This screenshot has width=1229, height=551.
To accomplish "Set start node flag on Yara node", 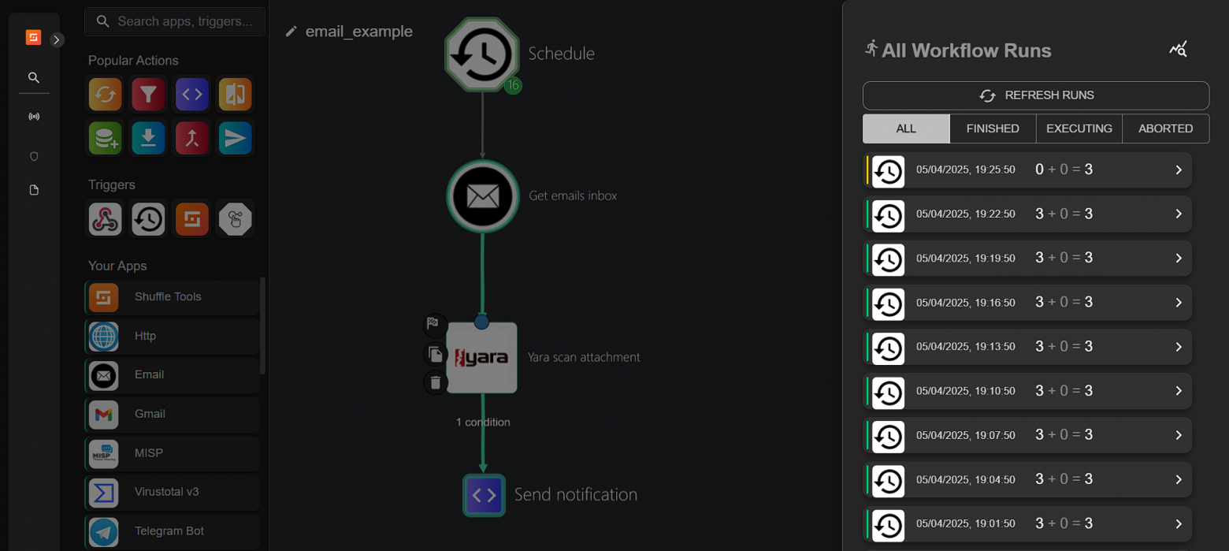I will [x=434, y=324].
